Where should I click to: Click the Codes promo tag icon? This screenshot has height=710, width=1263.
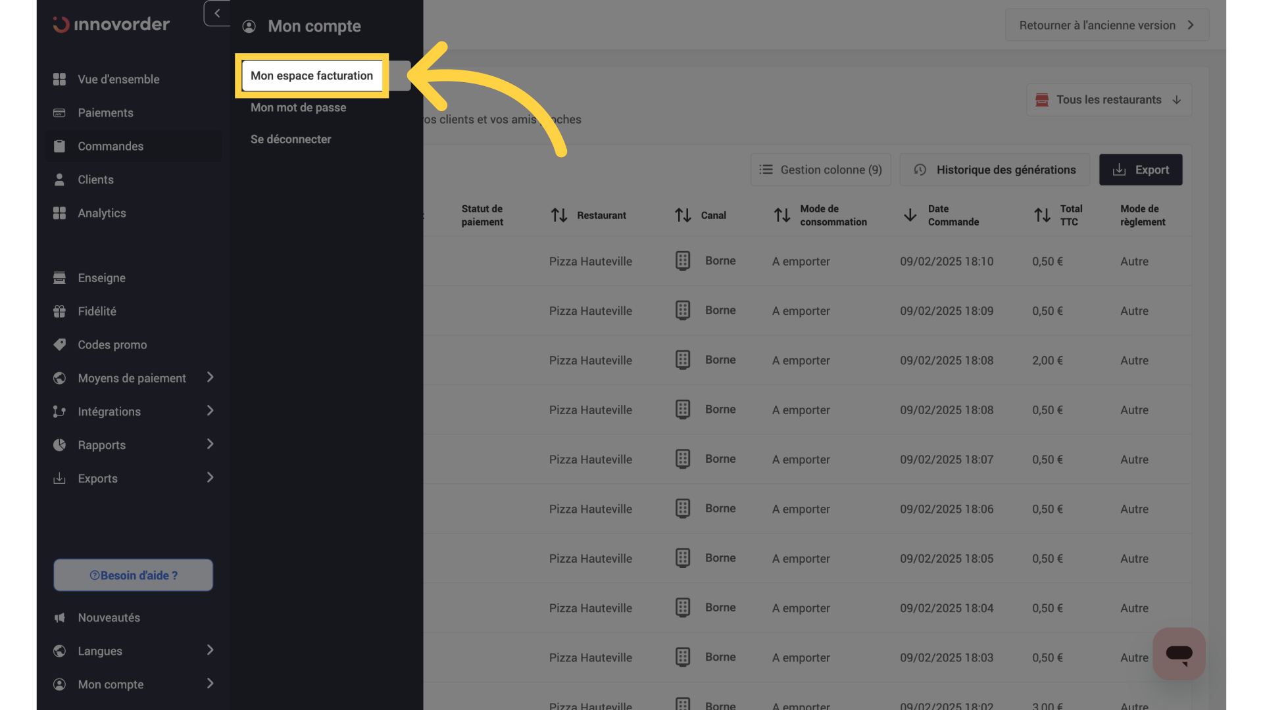click(x=59, y=344)
